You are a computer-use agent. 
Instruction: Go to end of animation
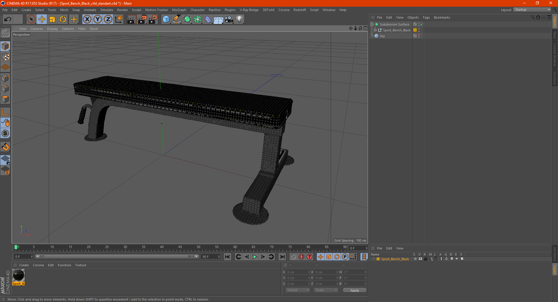(x=282, y=257)
